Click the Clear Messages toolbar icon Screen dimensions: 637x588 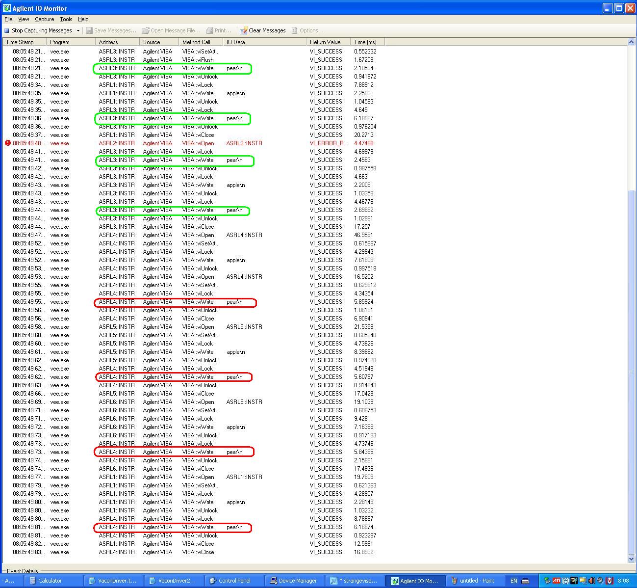[x=243, y=30]
